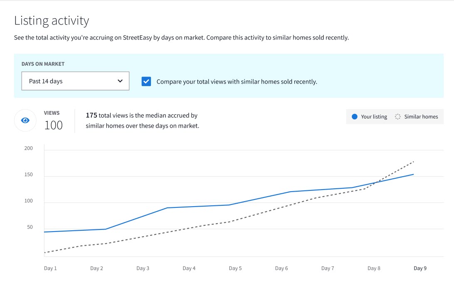Screen dimensions: 454x286
Task: Uncheck the compare total views checkbox
Action: pos(146,81)
